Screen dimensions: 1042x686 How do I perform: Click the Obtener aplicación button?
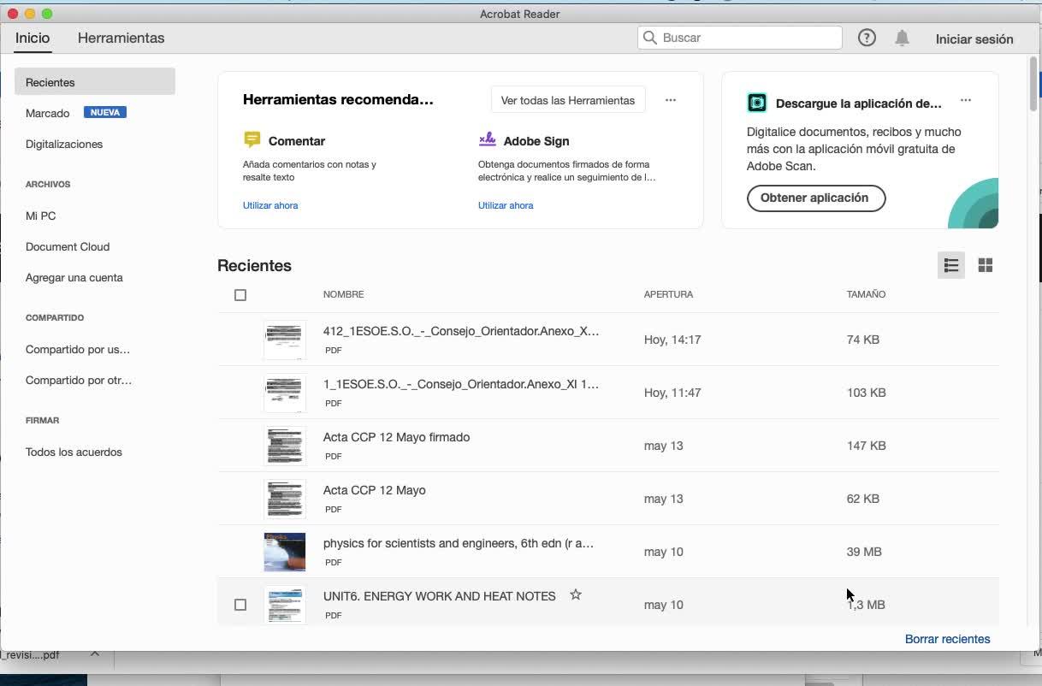click(x=815, y=198)
